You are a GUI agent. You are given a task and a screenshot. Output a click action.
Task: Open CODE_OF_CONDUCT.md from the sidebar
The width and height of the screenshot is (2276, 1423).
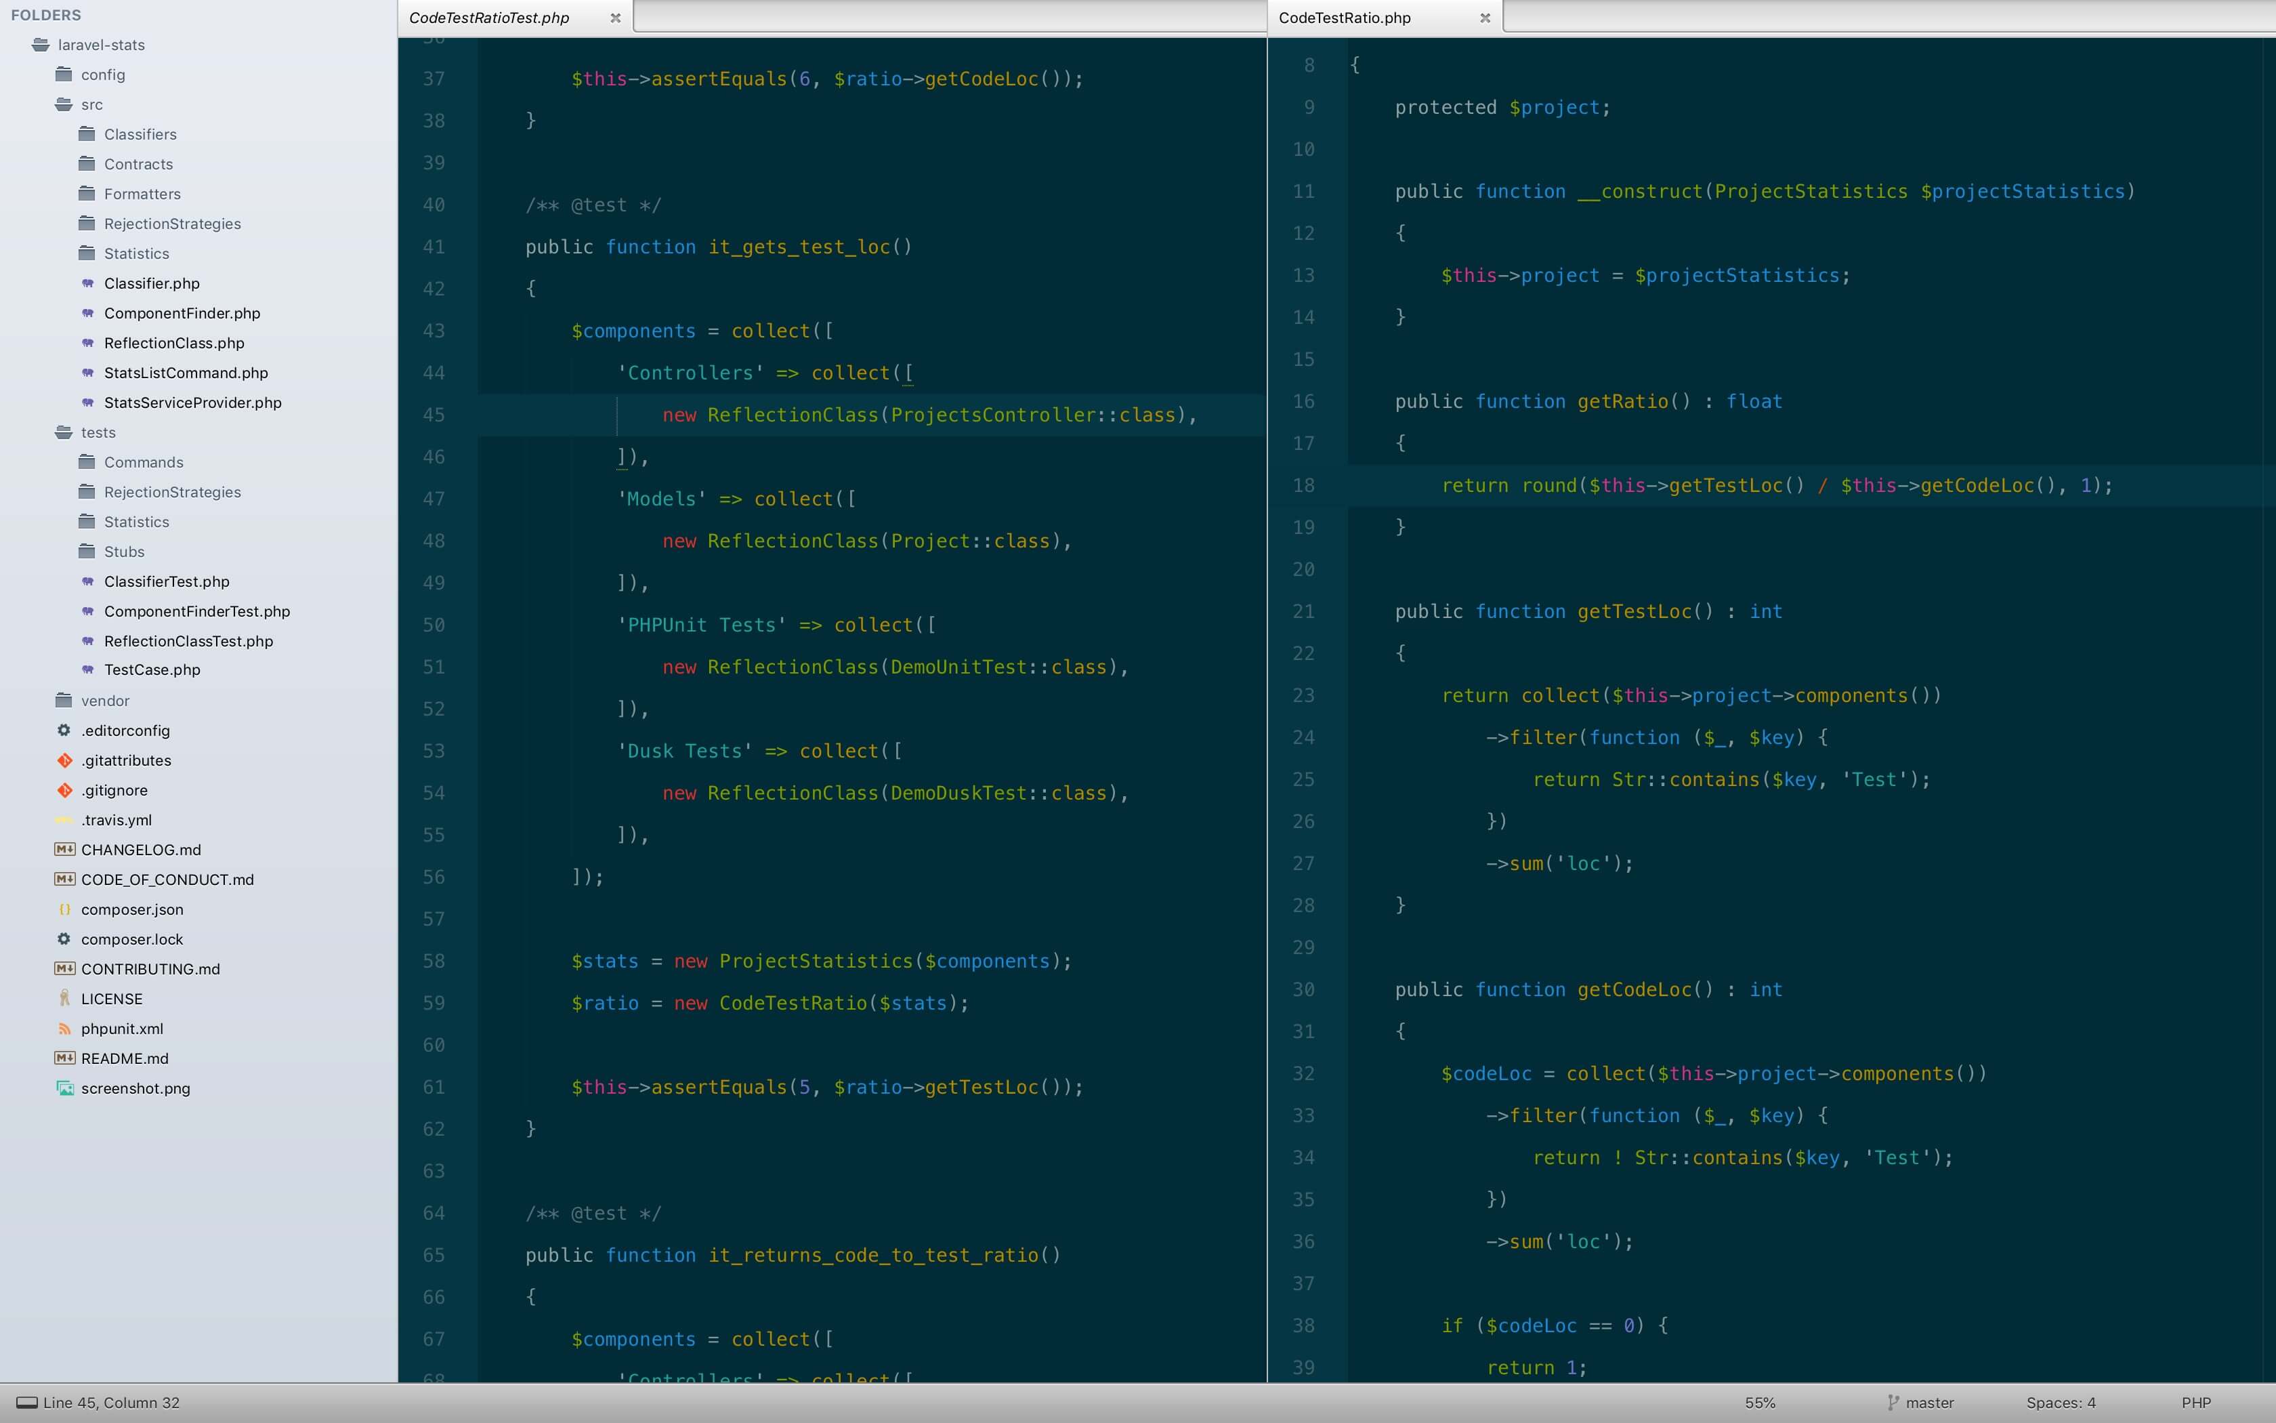(167, 880)
